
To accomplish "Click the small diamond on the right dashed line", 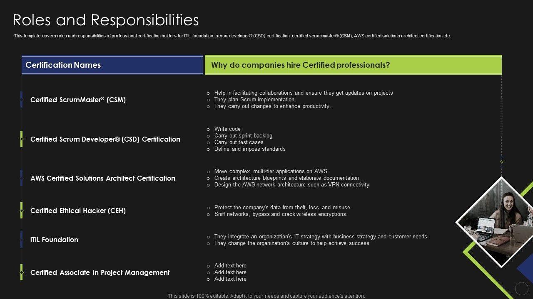I will pos(502,162).
